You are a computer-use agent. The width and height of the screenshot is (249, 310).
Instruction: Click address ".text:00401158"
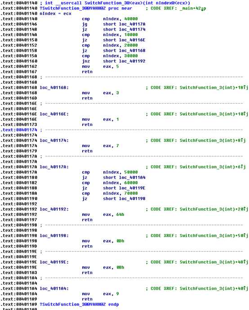tap(19, 50)
